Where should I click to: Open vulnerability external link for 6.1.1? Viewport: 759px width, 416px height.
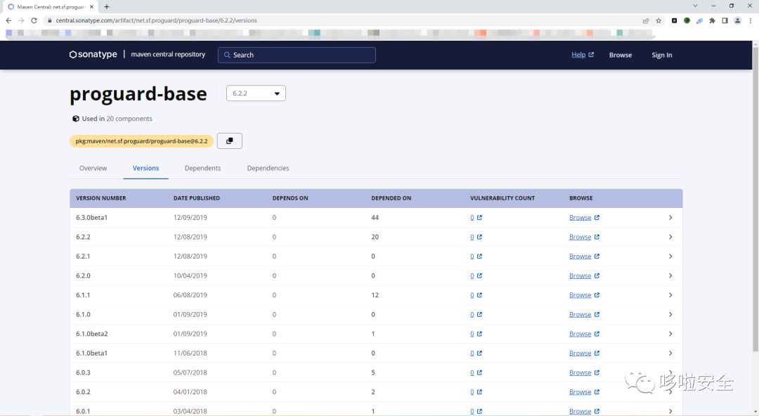[x=479, y=295]
